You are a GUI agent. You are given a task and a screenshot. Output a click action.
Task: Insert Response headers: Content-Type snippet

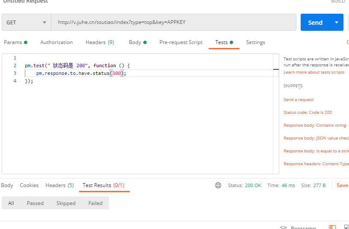316,164
